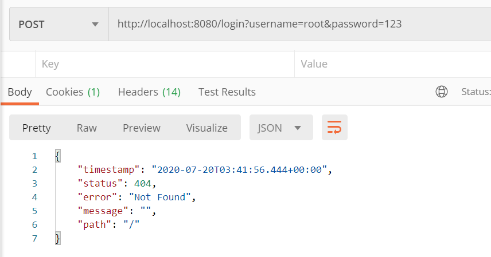Open the Cookies (1) tab
The image size is (491, 257).
click(x=73, y=92)
